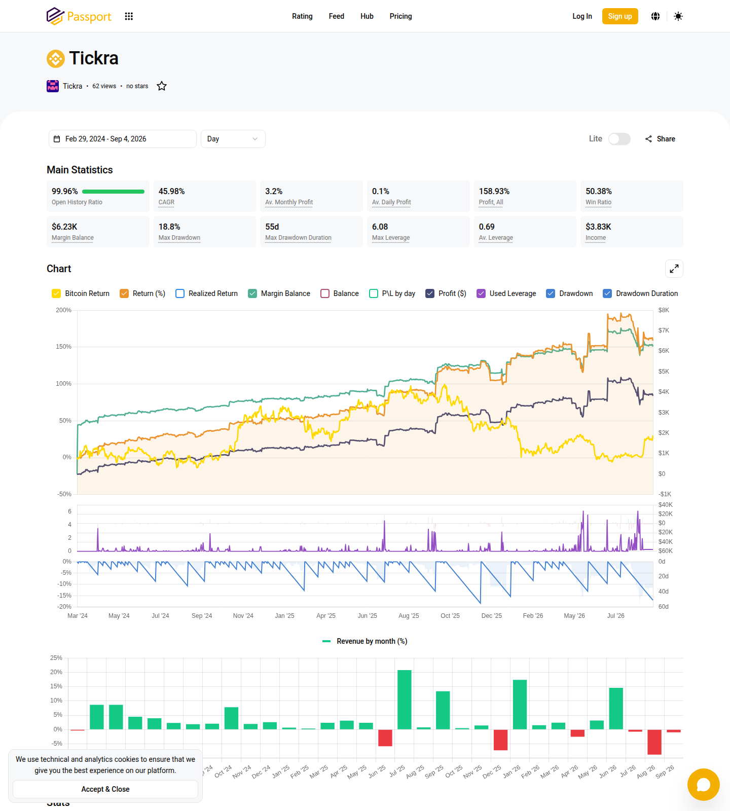Click the globe language icon
Image resolution: width=730 pixels, height=811 pixels.
pos(655,16)
